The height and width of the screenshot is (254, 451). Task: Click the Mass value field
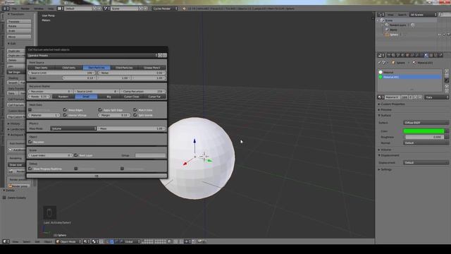(x=132, y=128)
